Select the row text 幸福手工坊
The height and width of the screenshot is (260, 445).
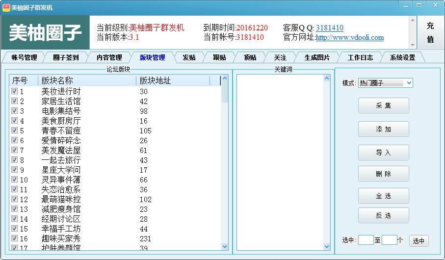pyautogui.click(x=61, y=229)
